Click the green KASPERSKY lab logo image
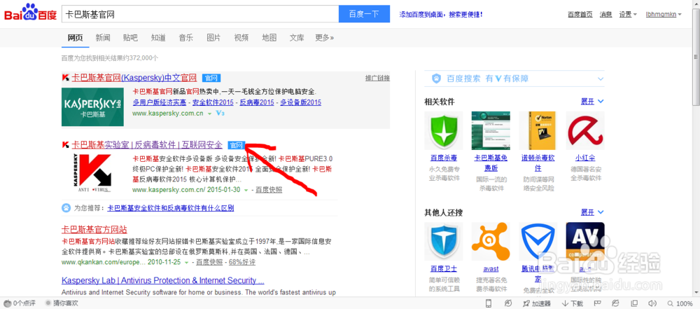The image size is (700, 309). (93, 107)
